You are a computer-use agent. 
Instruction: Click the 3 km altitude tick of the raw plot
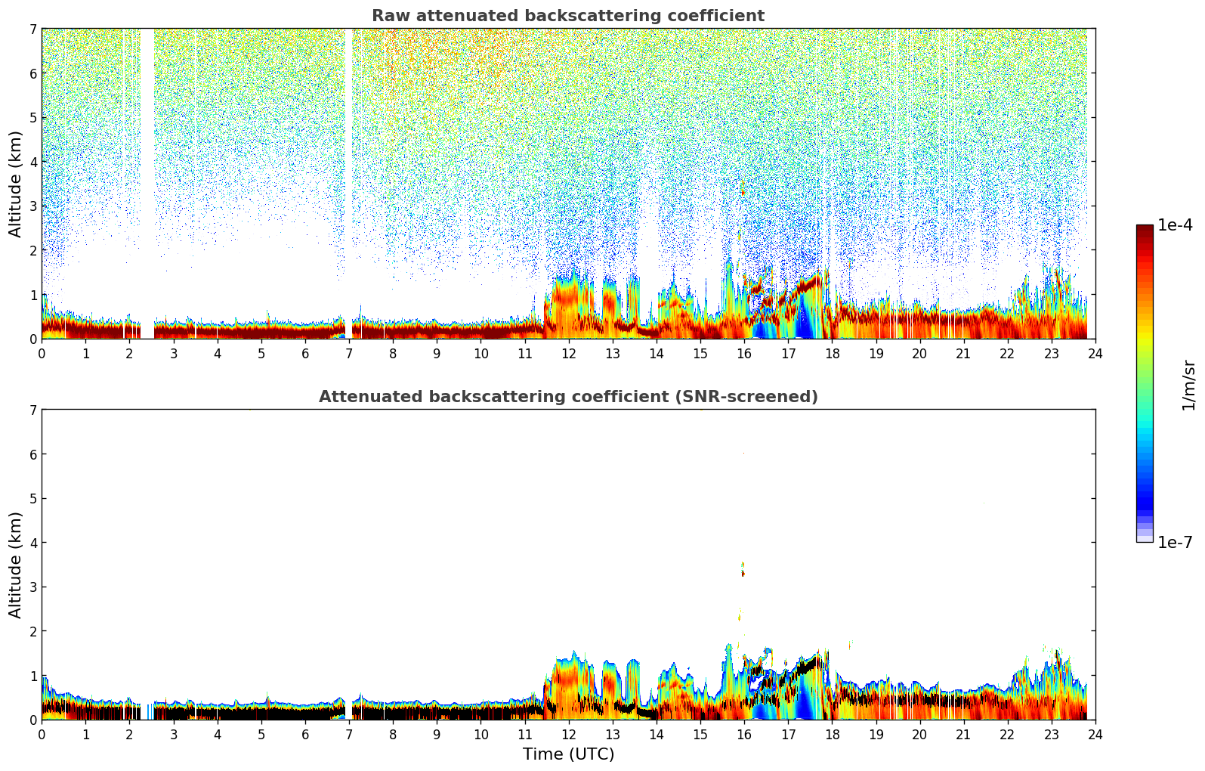[33, 206]
